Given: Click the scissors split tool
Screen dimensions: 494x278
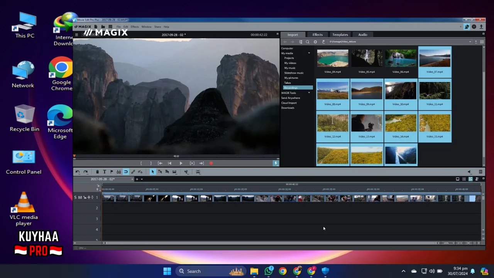Looking at the screenshot, I should tap(186, 172).
